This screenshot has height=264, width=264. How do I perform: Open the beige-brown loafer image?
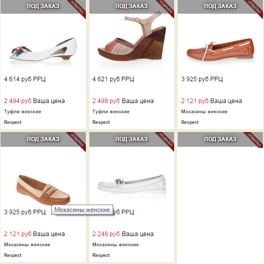click(x=43, y=189)
